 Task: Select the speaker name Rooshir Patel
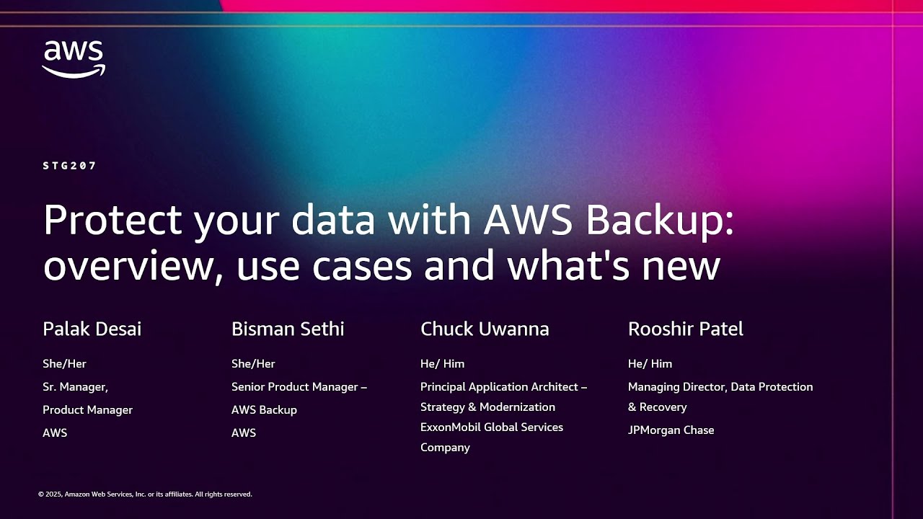[x=686, y=329]
